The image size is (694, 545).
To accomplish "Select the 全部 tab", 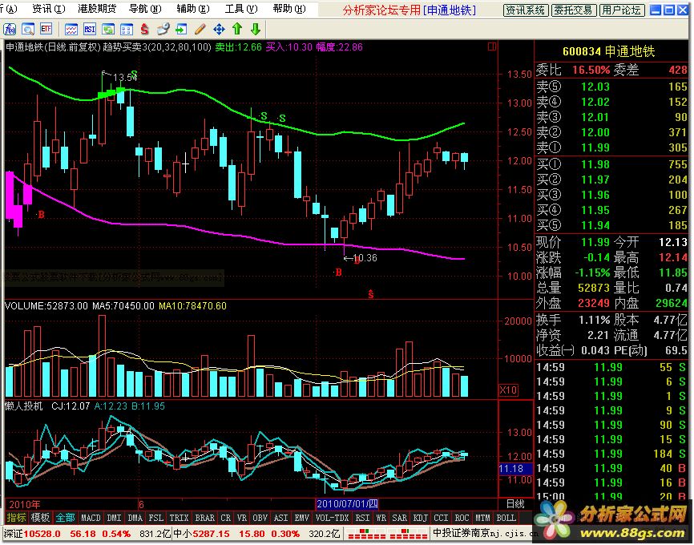I will (x=65, y=518).
